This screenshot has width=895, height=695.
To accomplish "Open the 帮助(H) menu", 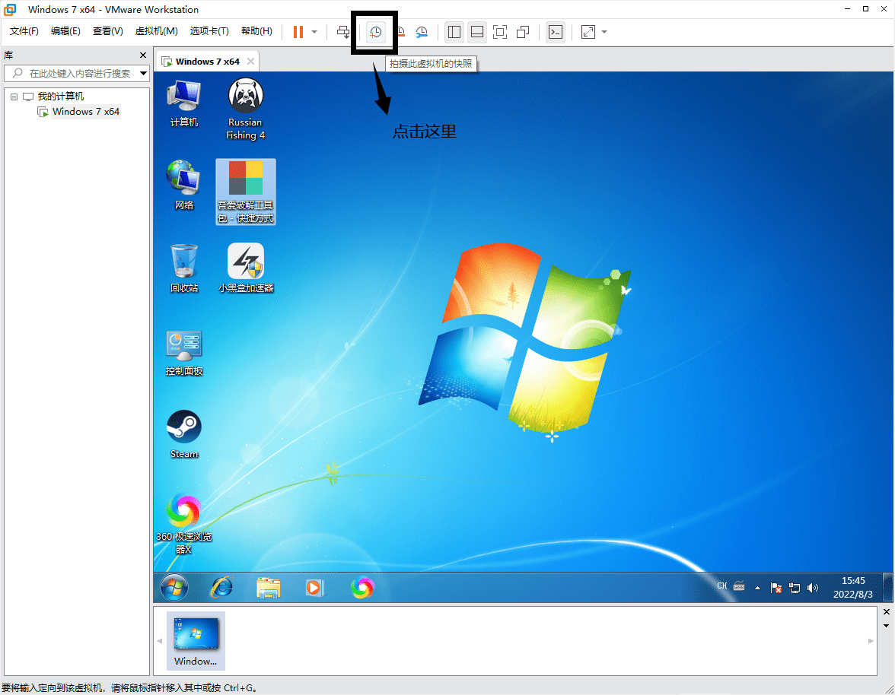I will click(x=256, y=30).
